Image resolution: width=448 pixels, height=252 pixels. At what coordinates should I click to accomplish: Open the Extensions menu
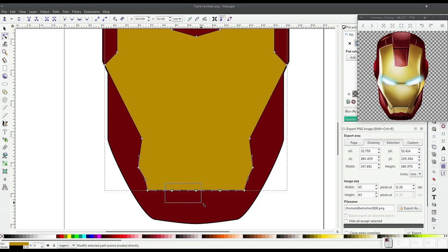92,12
